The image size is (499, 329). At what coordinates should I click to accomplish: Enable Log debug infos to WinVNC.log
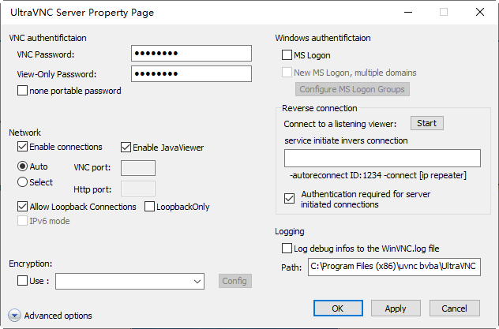(287, 249)
